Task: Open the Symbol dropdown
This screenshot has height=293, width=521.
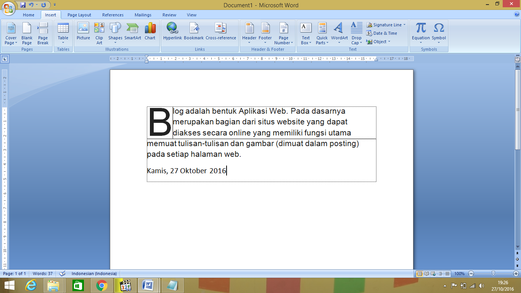Action: click(439, 34)
